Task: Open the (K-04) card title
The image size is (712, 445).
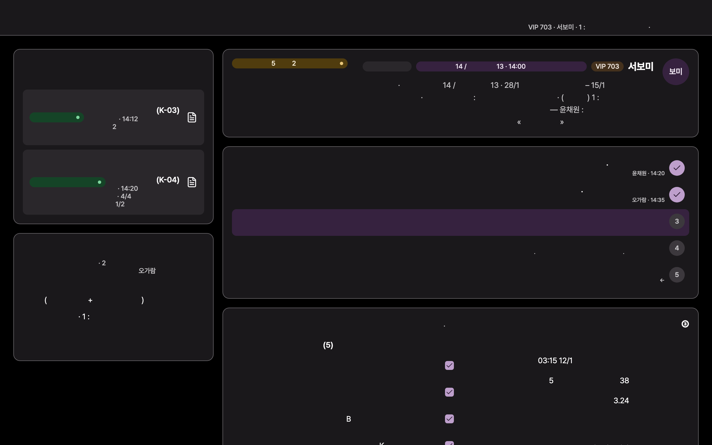Action: [x=168, y=180]
